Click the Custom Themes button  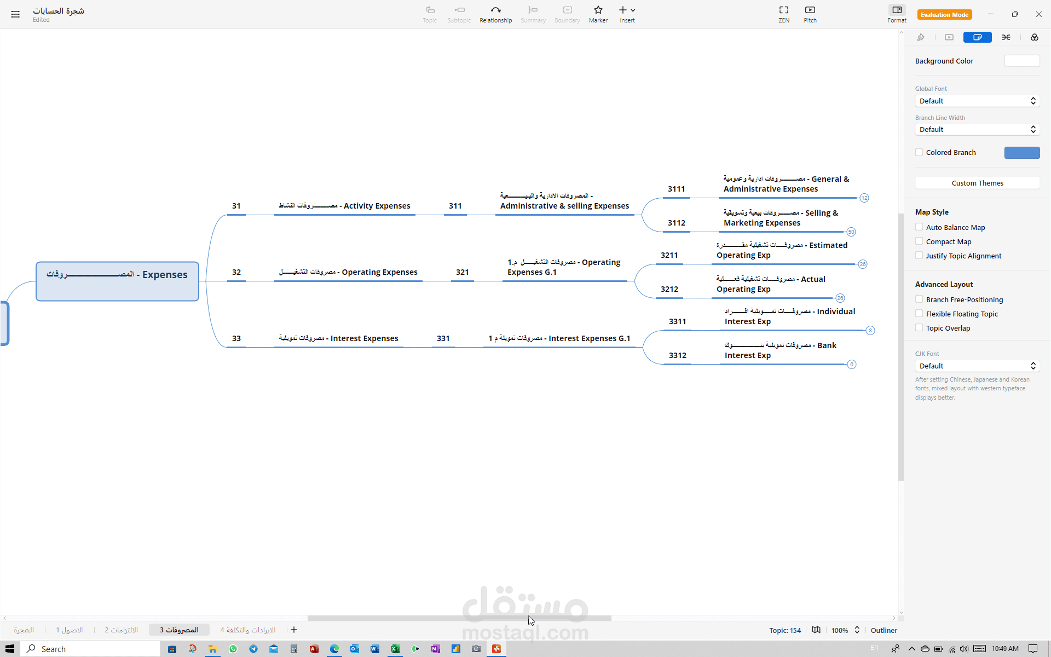point(977,183)
